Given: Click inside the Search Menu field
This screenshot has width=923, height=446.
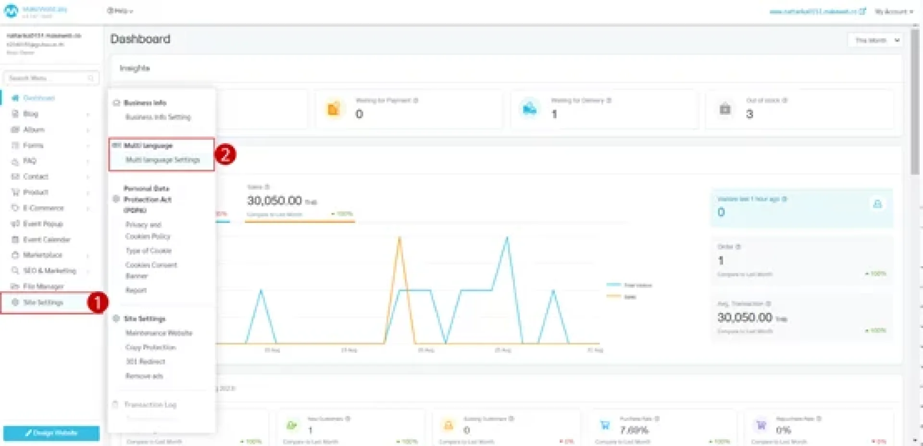Looking at the screenshot, I should 46,78.
